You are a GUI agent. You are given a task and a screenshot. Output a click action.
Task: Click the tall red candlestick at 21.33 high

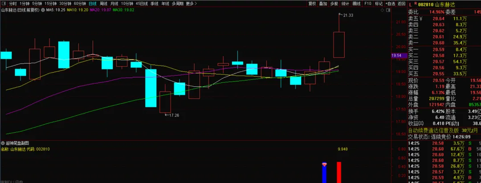coord(339,45)
